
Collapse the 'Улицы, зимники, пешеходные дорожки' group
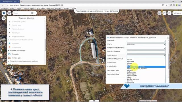coord(9,61)
